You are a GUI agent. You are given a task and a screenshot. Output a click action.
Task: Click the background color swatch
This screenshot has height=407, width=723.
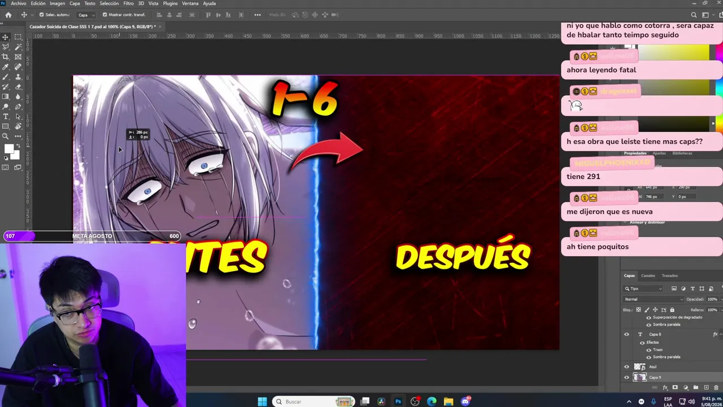coord(15,155)
